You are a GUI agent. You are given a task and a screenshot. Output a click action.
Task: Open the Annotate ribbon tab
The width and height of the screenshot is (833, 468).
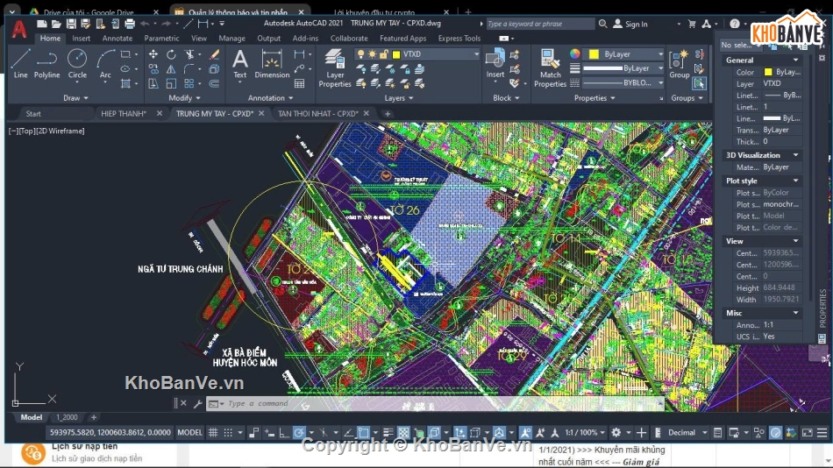pos(117,39)
